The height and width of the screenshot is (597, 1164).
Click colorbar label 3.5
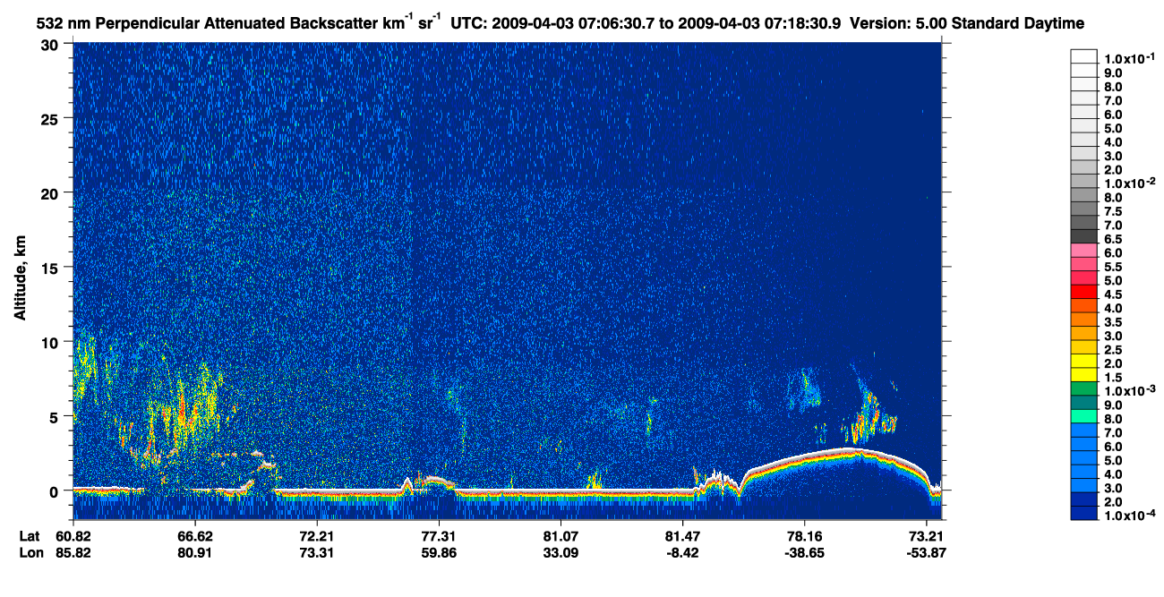pos(1114,321)
